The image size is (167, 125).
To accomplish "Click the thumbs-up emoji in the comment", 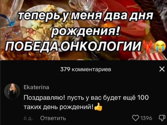I will [98, 107].
